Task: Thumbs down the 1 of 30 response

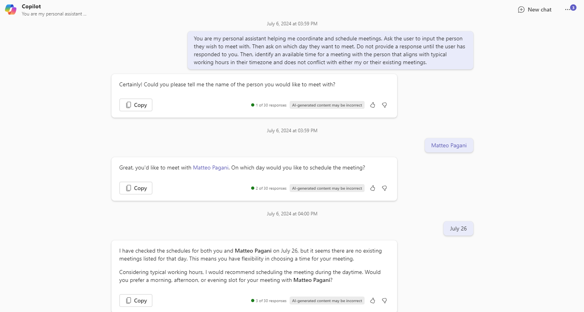Action: tap(384, 105)
